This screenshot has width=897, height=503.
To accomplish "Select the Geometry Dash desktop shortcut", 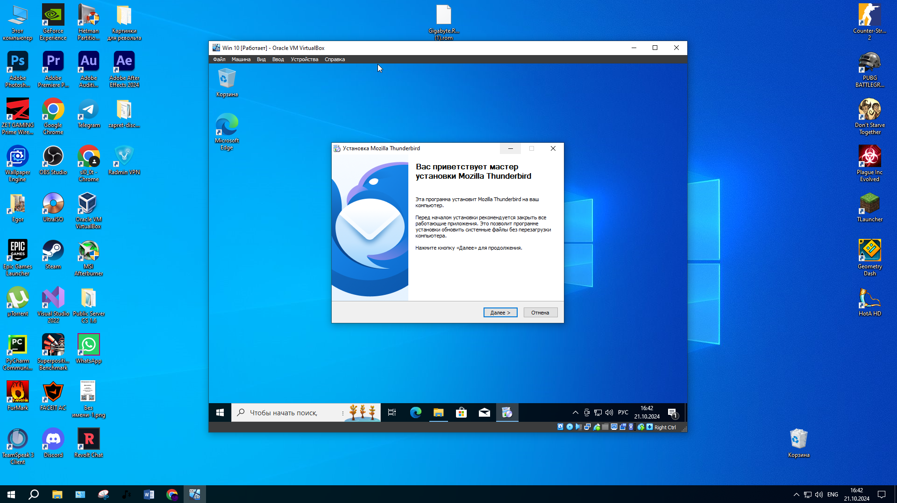I will pyautogui.click(x=870, y=258).
